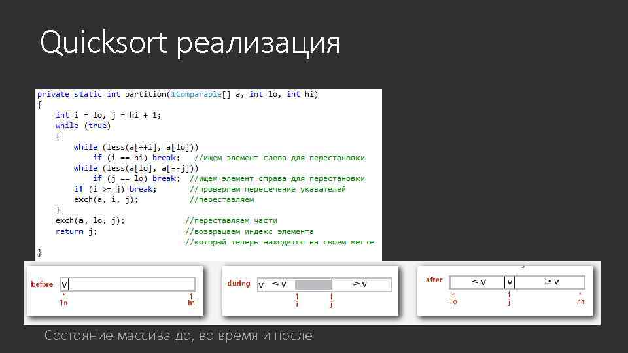Viewport: 628px width, 353px height.
Task: Select the partition method signature line
Action: [x=177, y=94]
